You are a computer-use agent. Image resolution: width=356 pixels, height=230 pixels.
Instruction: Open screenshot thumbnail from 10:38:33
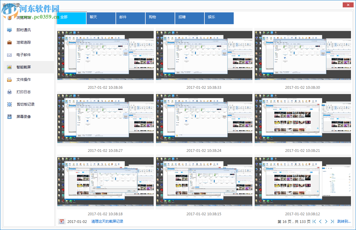[x=204, y=55]
